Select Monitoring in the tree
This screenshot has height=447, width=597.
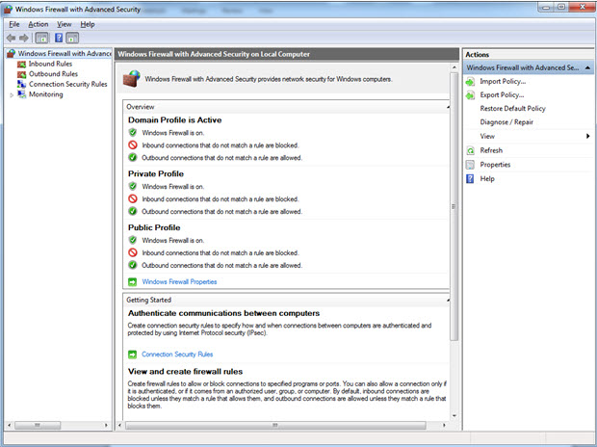[x=45, y=94]
